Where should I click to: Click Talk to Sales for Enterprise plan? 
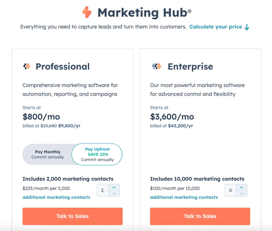[200, 216]
